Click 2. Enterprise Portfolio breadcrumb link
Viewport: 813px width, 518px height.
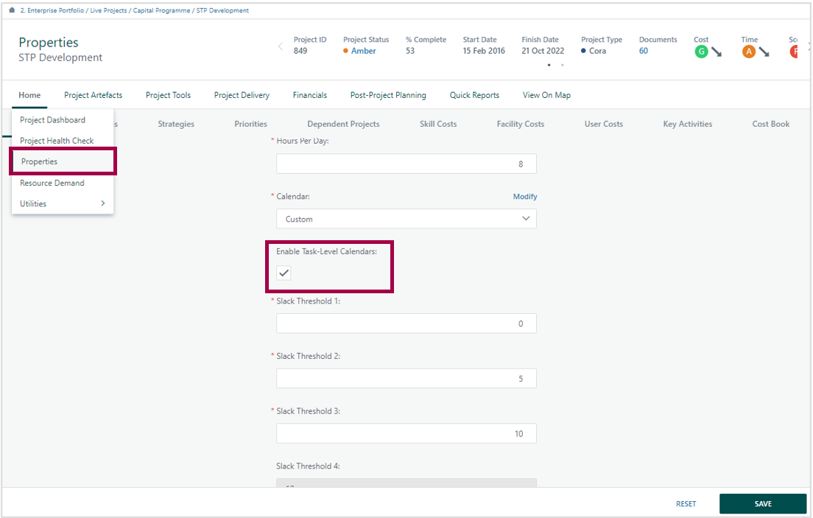pyautogui.click(x=52, y=10)
